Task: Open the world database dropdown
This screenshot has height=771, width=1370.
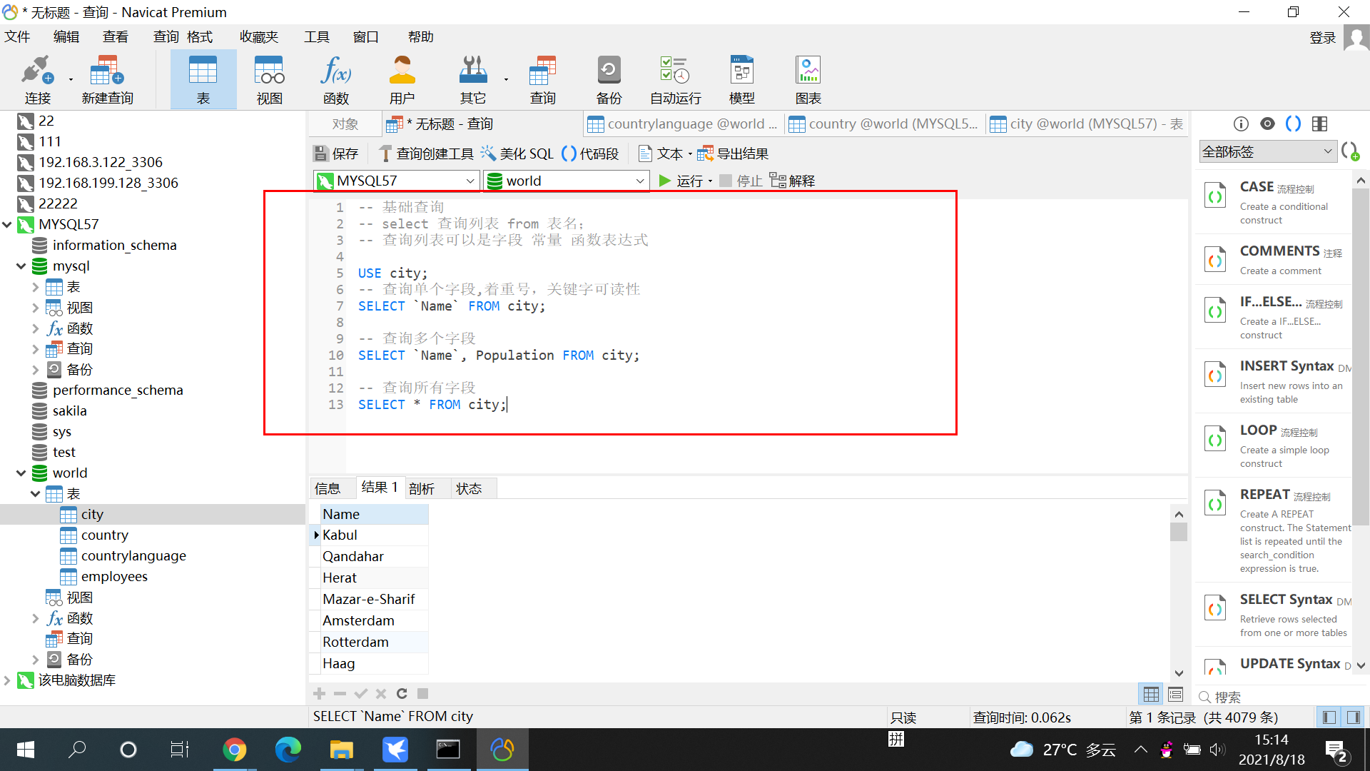Action: coord(639,181)
